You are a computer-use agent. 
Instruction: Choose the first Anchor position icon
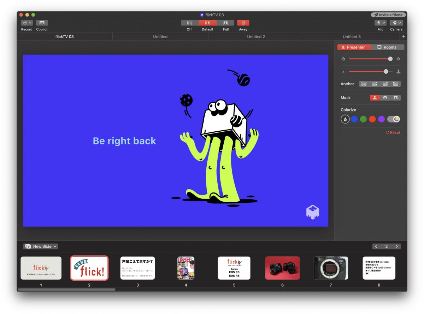364,84
